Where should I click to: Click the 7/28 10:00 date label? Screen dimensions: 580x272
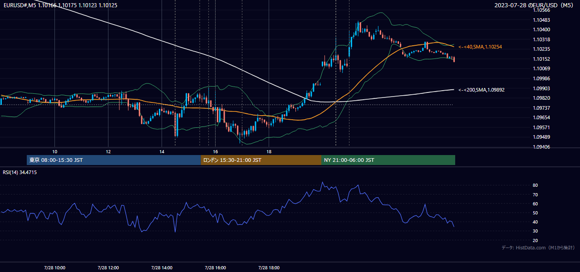[54, 268]
